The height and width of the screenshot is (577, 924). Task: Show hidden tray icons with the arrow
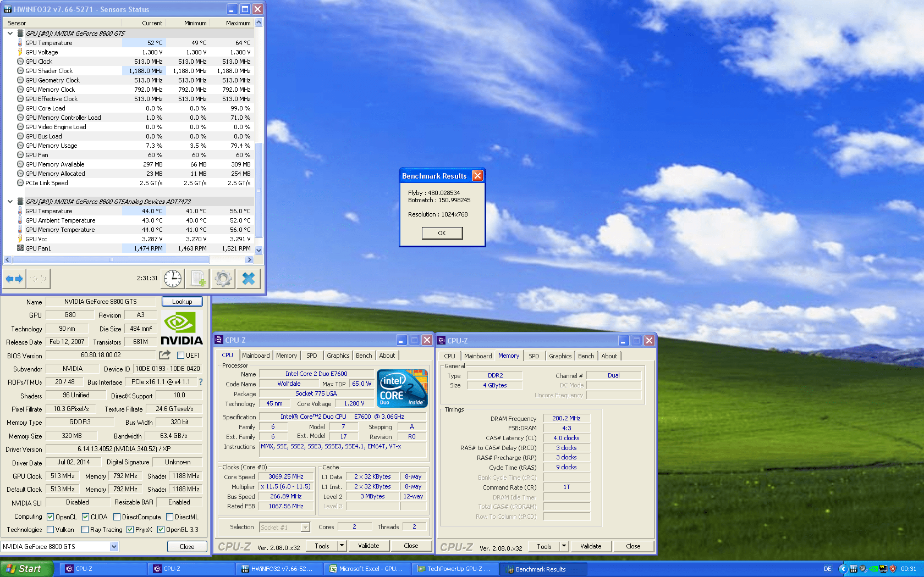click(x=843, y=569)
